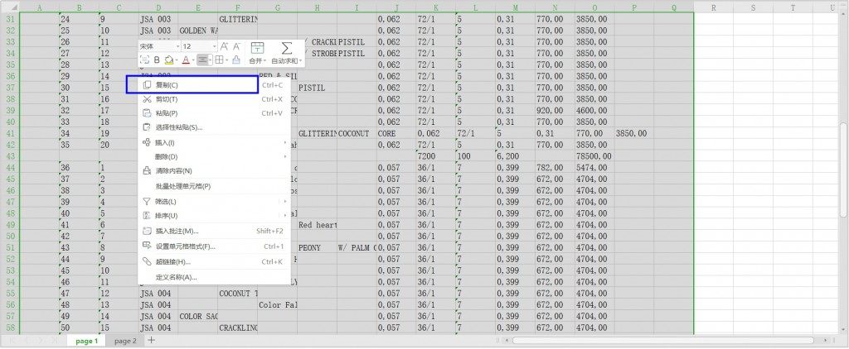The height and width of the screenshot is (349, 849).
Task: Select column R header
Action: coord(714,7)
